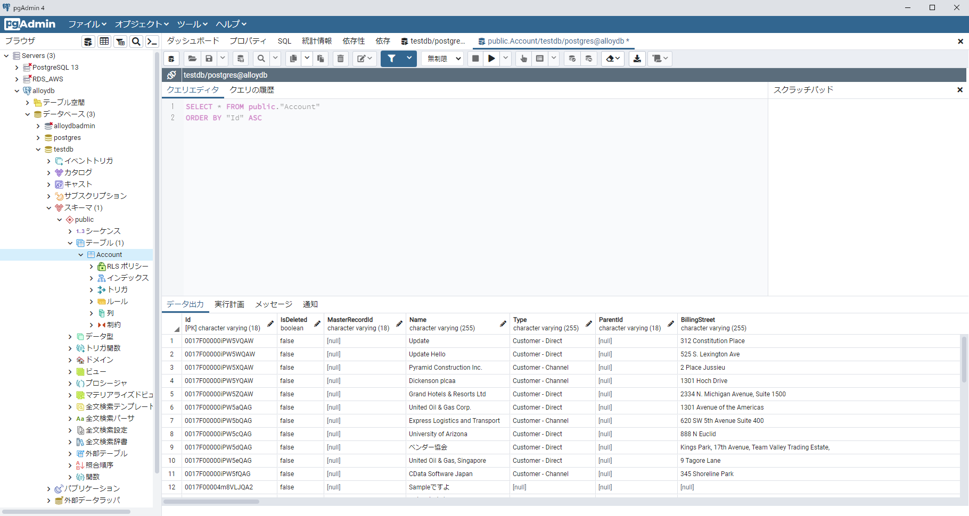Click the Download results as CSV icon
The height and width of the screenshot is (516, 969).
coord(637,59)
